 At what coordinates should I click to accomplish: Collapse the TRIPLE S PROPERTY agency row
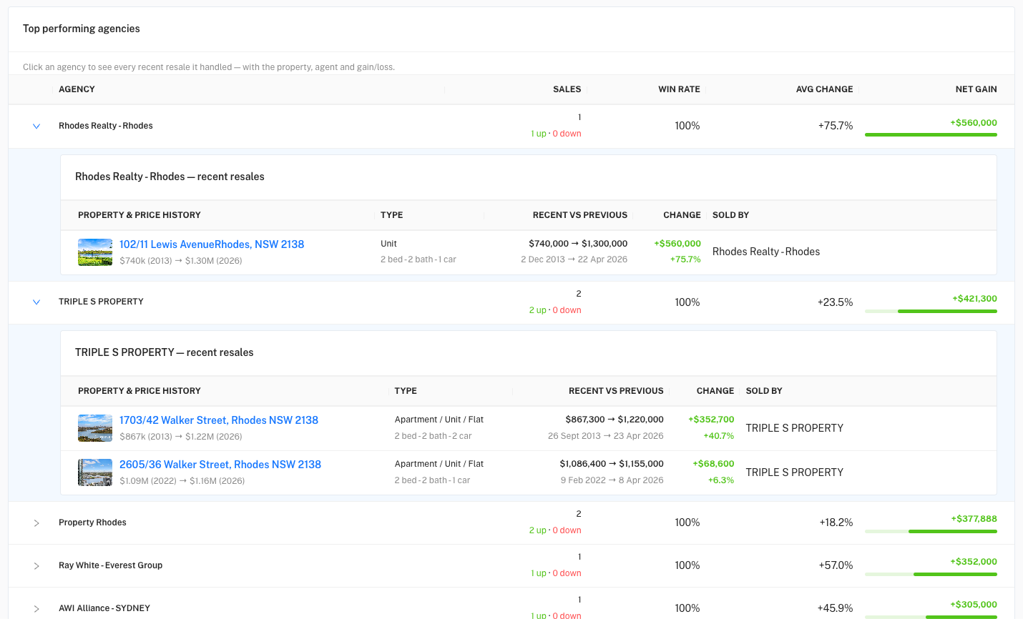(36, 302)
